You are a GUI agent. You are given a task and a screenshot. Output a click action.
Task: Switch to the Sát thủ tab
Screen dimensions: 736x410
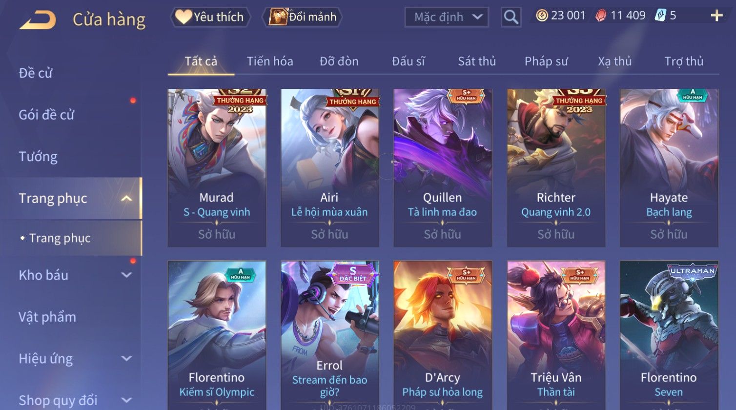click(x=476, y=61)
